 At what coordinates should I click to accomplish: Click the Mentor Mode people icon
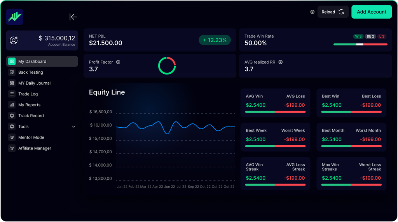[x=12, y=137]
